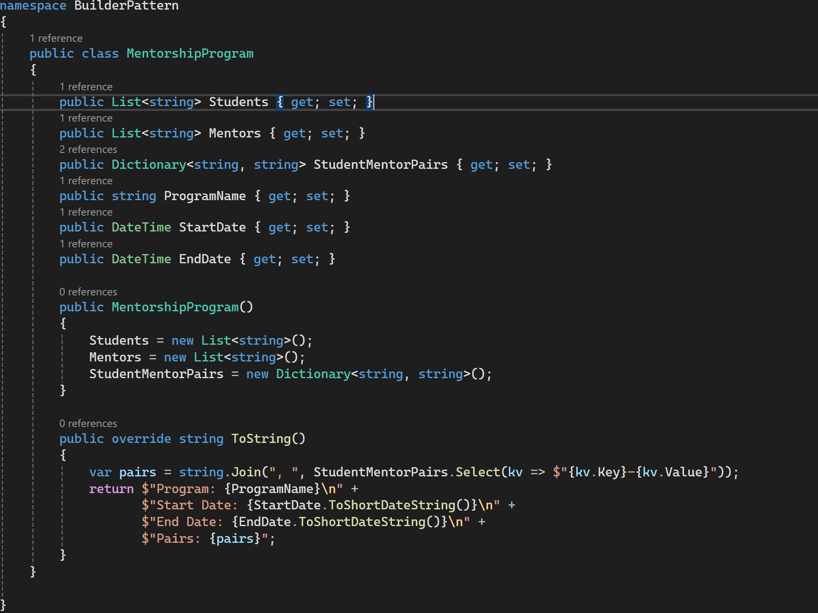
Task: Click the MentorshipProgram class name in declaration
Action: click(190, 54)
